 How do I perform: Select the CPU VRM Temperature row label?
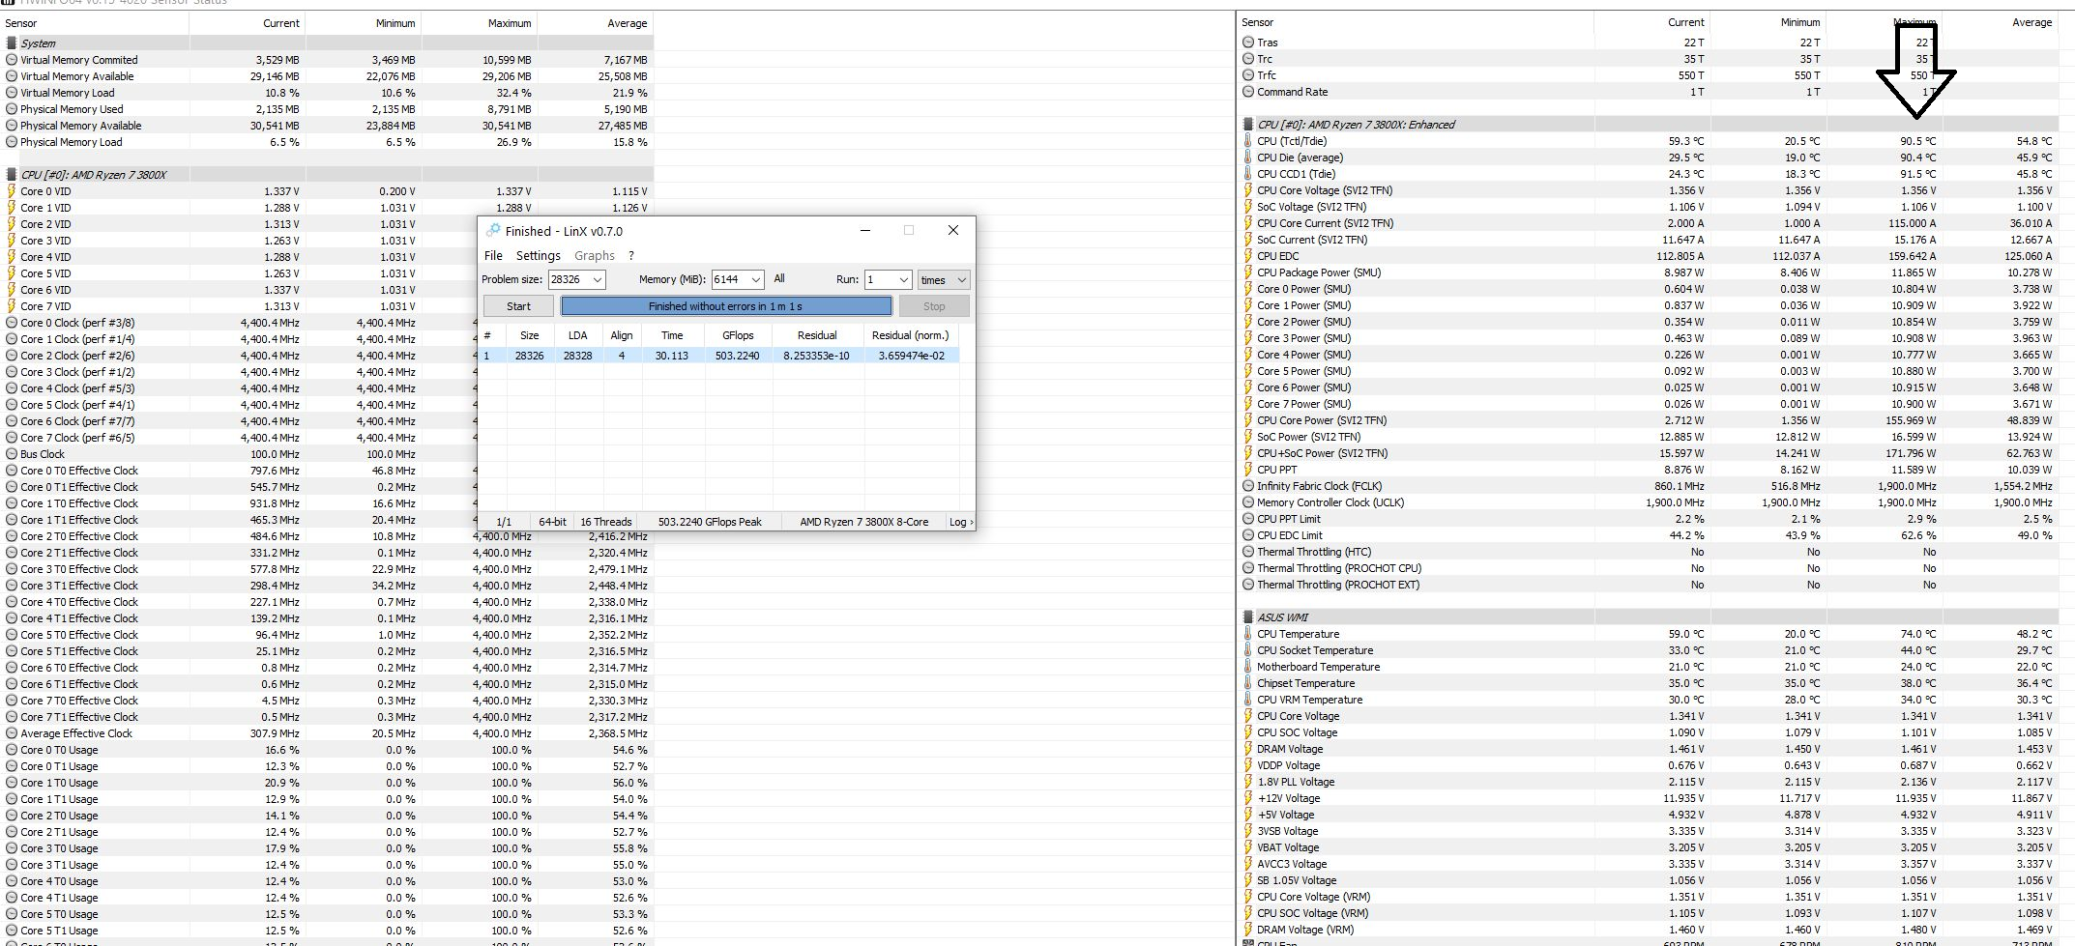pos(1309,700)
